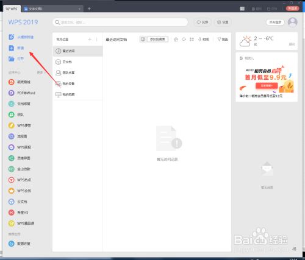This screenshot has width=305, height=260.
Task: Open WPS便签 notes app
Action: 20,125
